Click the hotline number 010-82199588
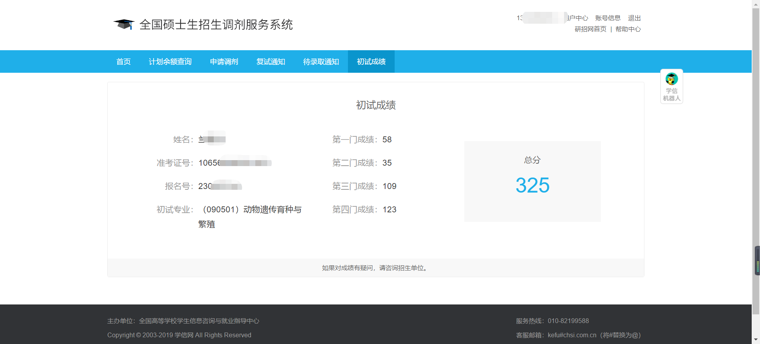This screenshot has height=344, width=760. [568, 321]
